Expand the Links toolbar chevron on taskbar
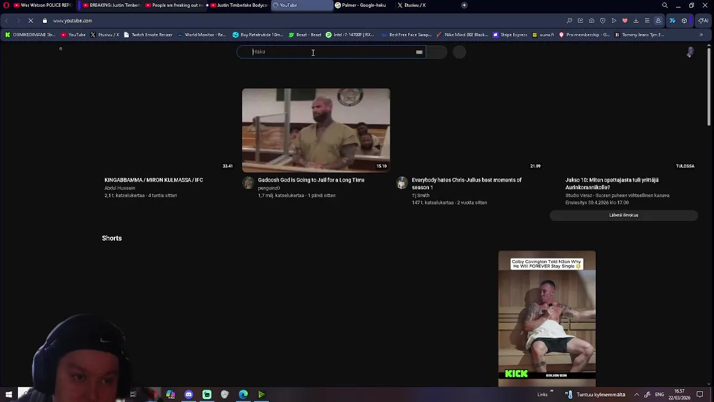The height and width of the screenshot is (402, 714). pyautogui.click(x=552, y=391)
